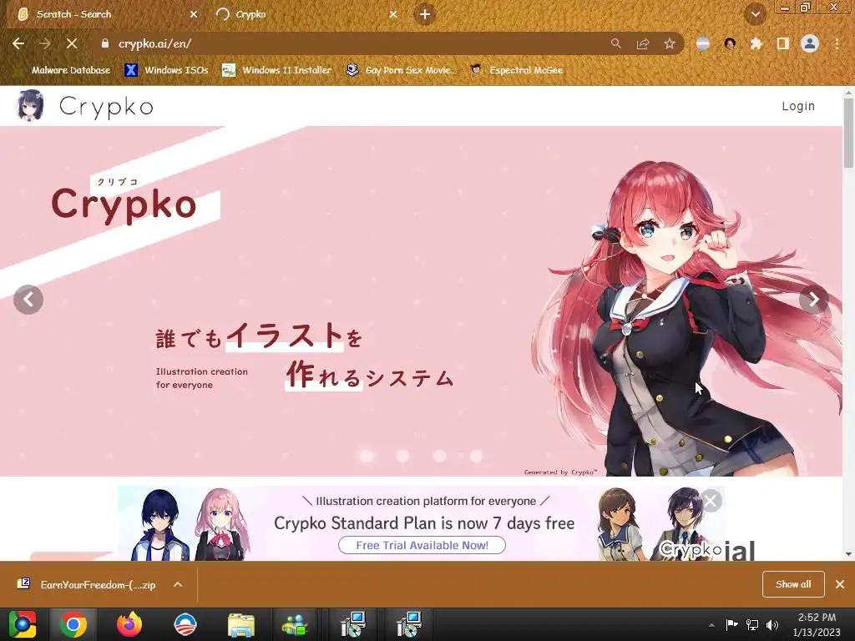Viewport: 855px width, 641px height.
Task: Open the striped flag extension icon
Action: click(703, 43)
